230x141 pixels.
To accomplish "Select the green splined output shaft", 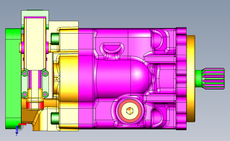I will click(x=210, y=79).
